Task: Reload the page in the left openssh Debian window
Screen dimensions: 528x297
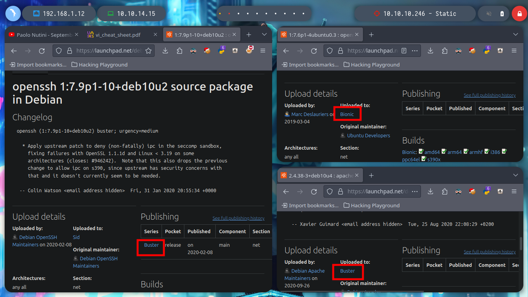Action: pyautogui.click(x=42, y=51)
